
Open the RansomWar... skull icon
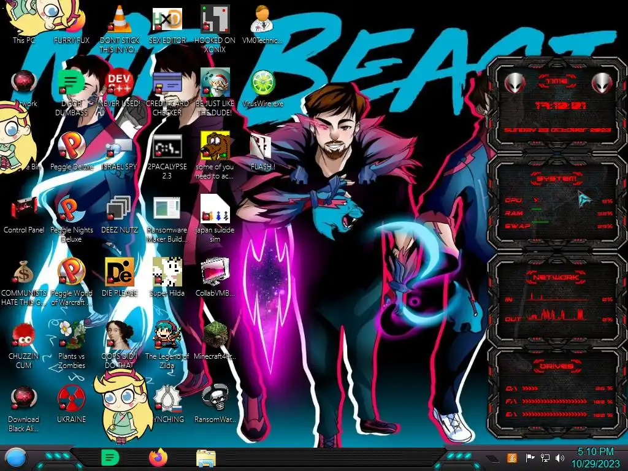point(215,405)
